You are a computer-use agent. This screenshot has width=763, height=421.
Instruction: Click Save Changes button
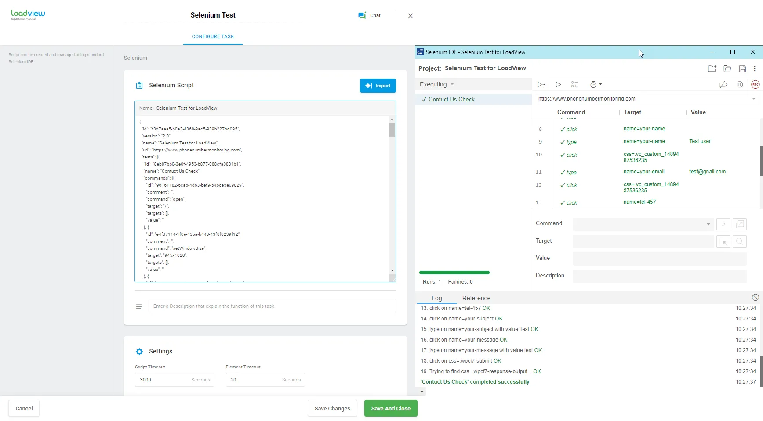tap(332, 409)
